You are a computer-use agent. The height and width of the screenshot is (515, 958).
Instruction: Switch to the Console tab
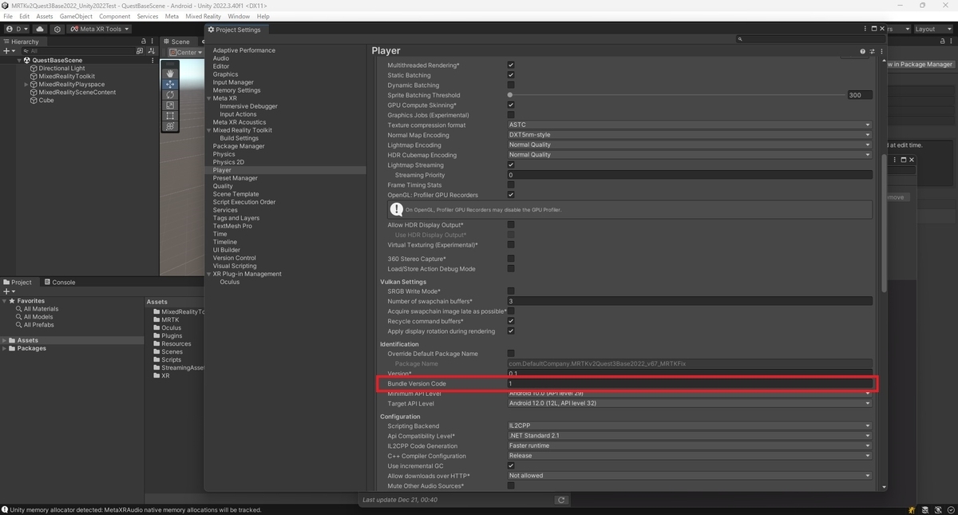coord(60,282)
